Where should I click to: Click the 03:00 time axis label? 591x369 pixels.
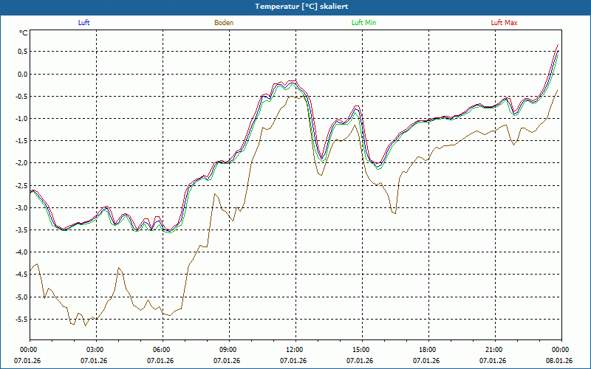tap(95, 350)
